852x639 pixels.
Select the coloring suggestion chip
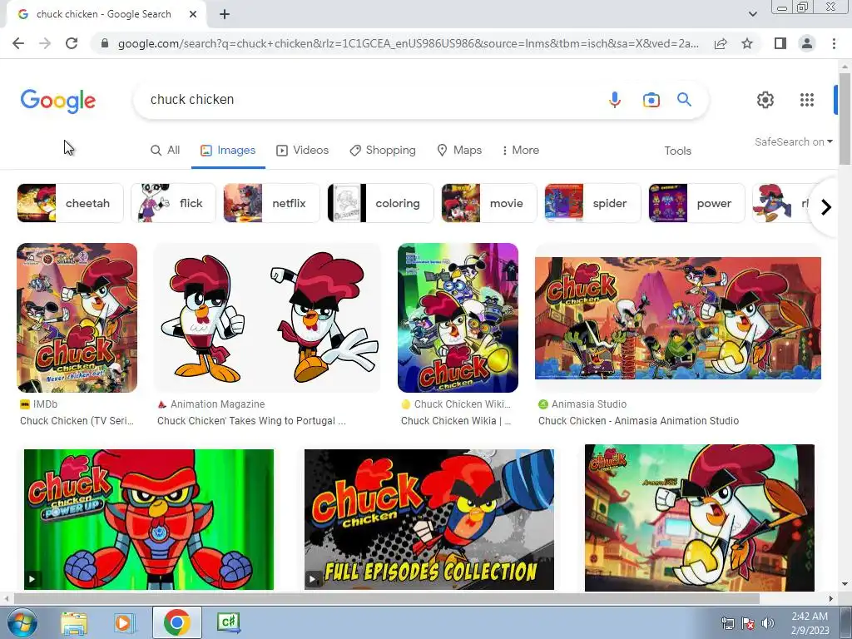380,203
